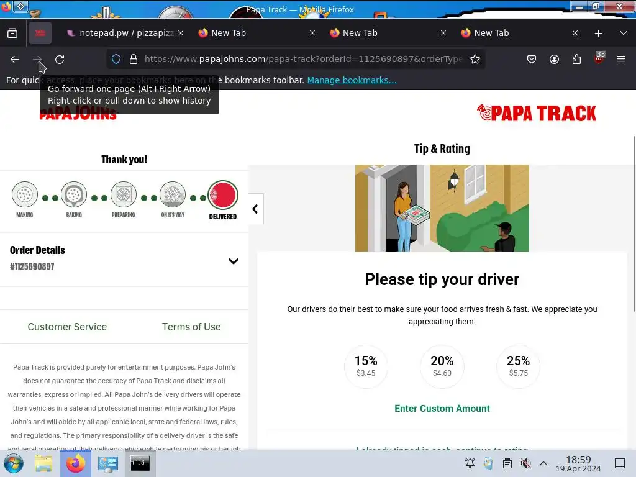Click the taskbar clock showing 18:59
Viewport: 636px width, 477px height.
point(578,463)
